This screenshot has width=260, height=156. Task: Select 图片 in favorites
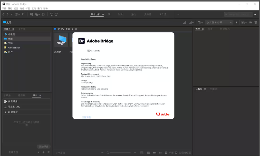(x=27, y=52)
